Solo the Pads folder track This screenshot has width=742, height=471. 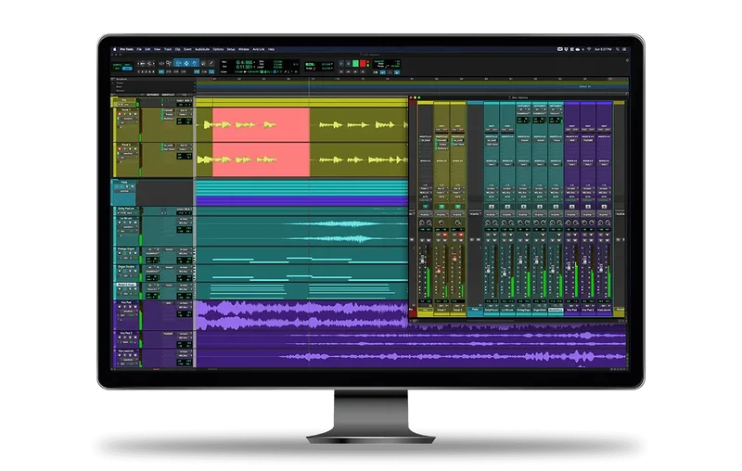(127, 185)
